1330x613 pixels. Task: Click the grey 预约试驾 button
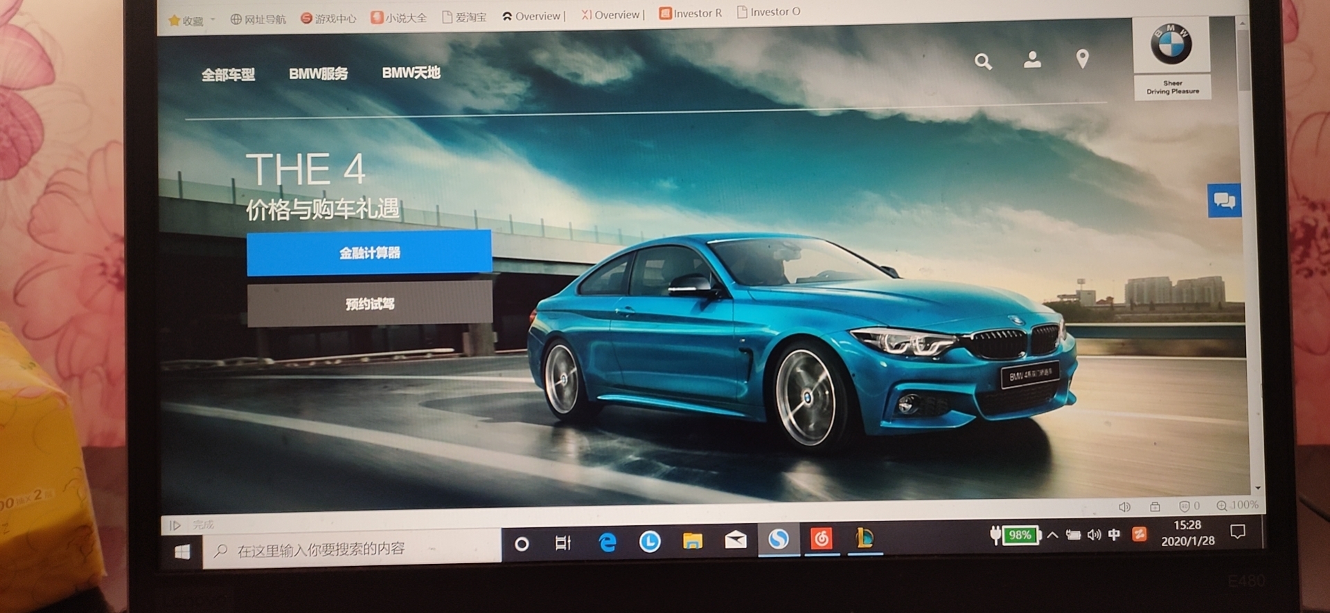point(370,304)
